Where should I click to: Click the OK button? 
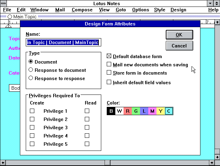point(179,35)
